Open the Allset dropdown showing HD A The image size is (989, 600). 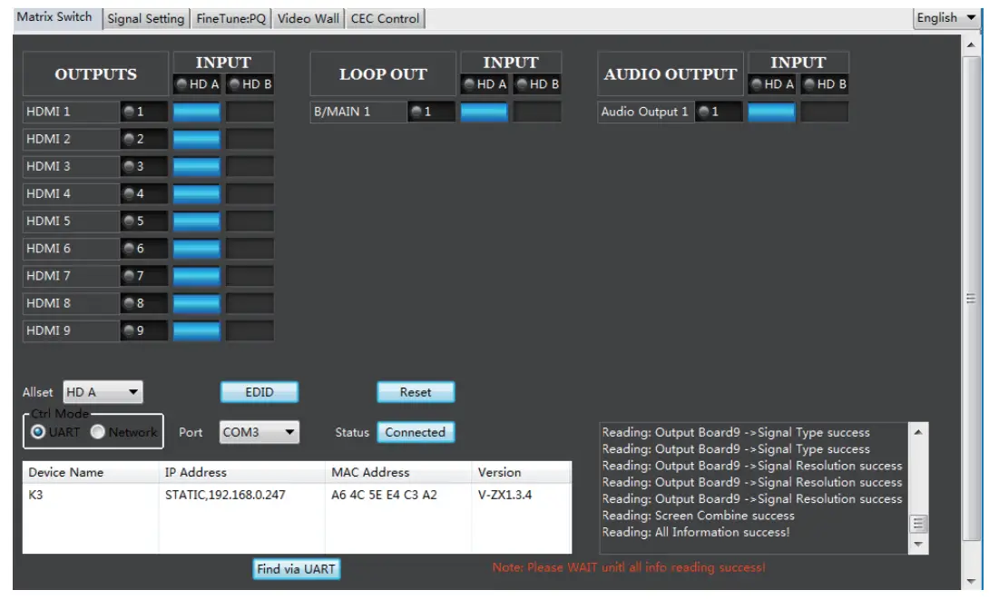102,391
